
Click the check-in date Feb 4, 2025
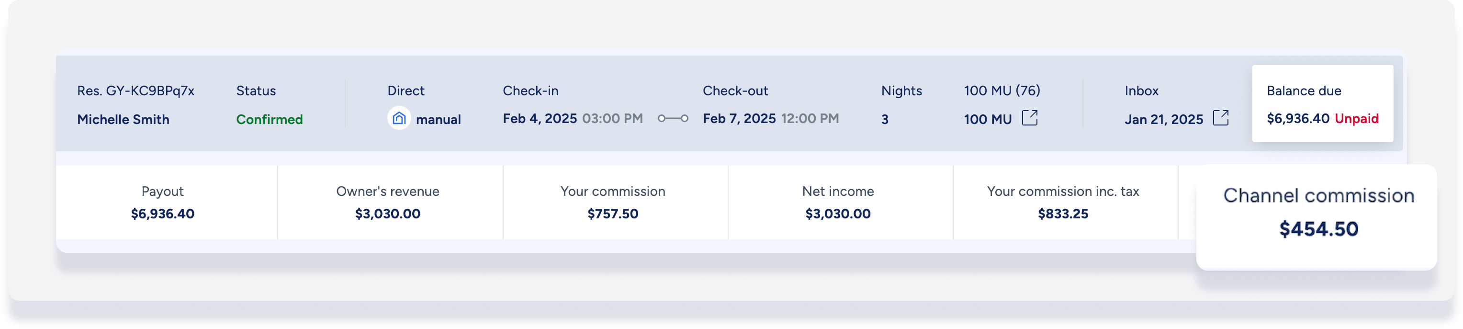[540, 119]
